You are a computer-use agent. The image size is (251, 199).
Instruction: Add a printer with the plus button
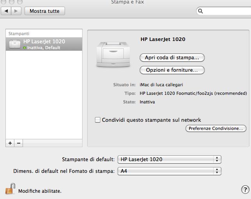click(10, 143)
